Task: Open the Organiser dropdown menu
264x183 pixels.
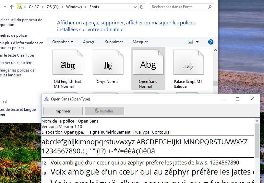Action: (63, 42)
